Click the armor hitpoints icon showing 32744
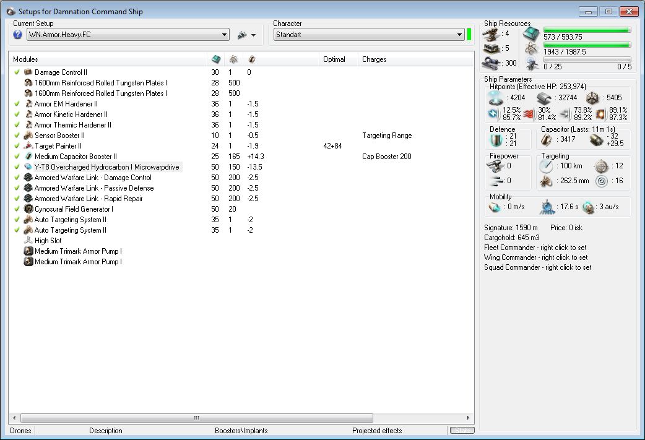 click(x=544, y=98)
